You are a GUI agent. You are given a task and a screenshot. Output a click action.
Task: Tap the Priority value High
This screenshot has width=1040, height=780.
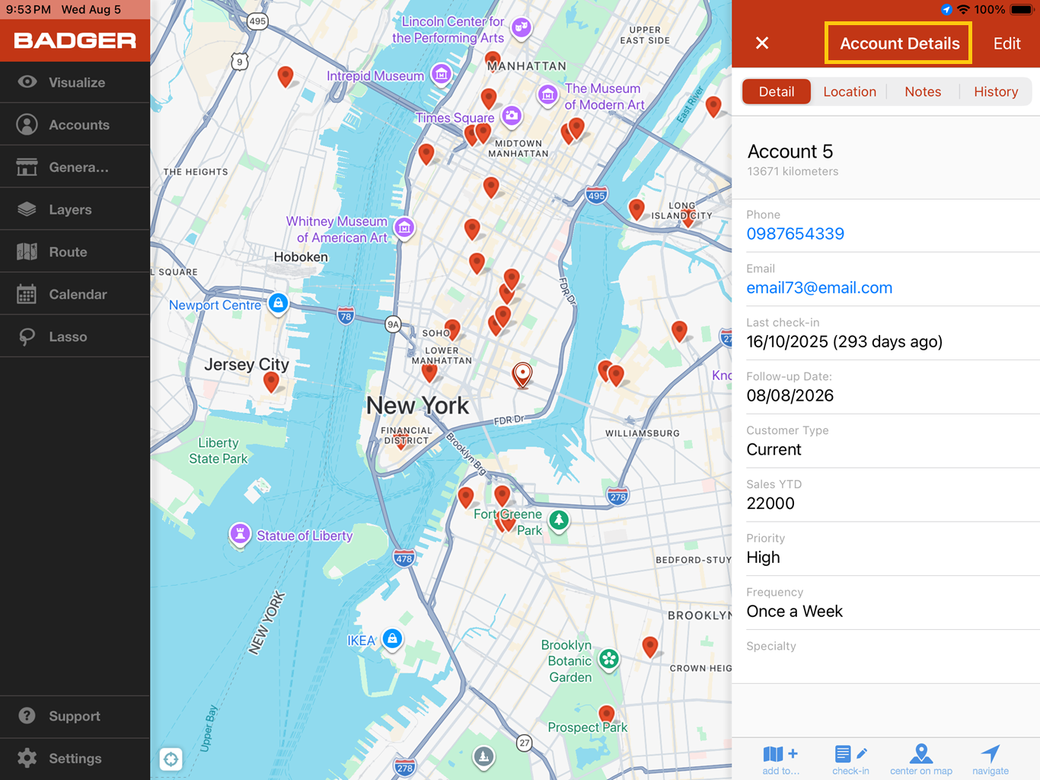tap(763, 558)
